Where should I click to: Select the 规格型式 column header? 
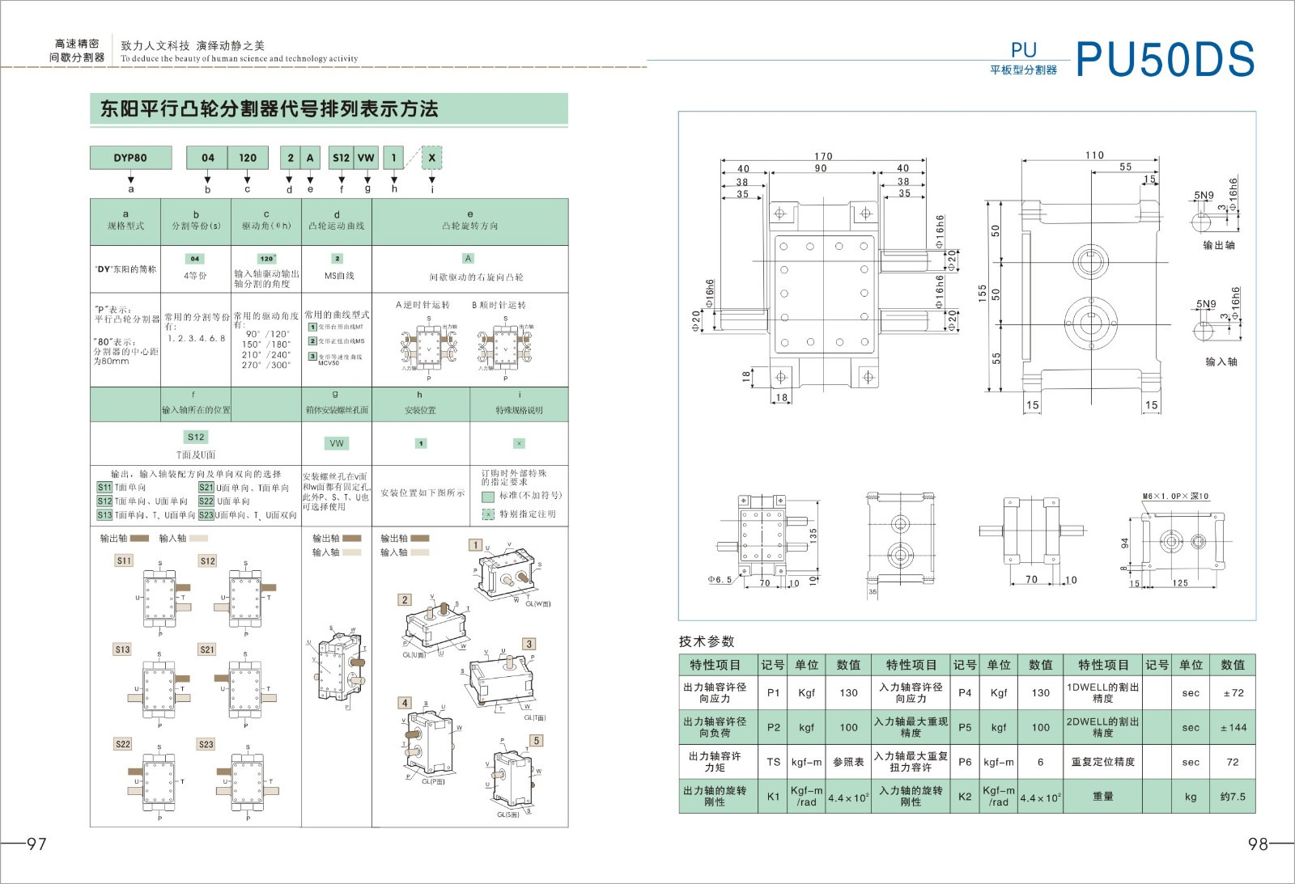[x=125, y=221]
